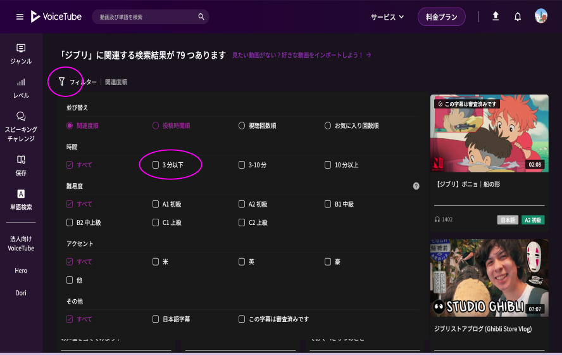Check この字幕は審査済みです checkbox

coord(242,319)
